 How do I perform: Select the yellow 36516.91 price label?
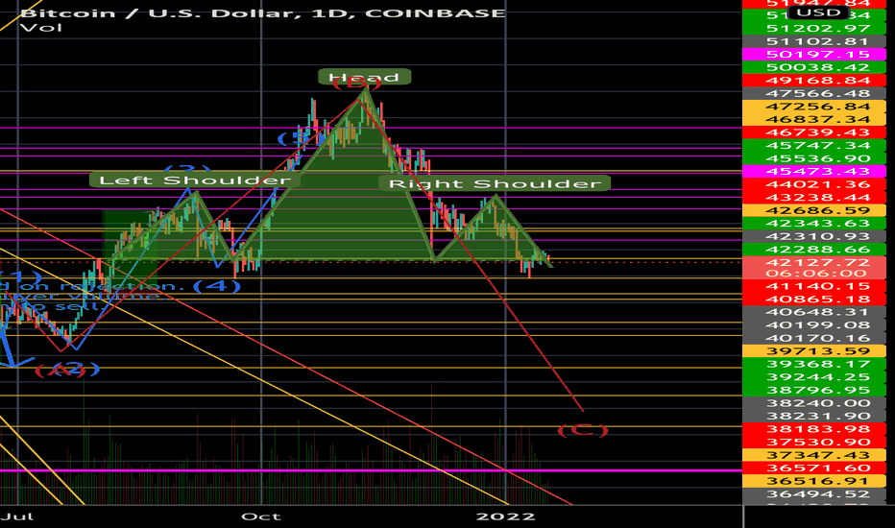coord(814,481)
